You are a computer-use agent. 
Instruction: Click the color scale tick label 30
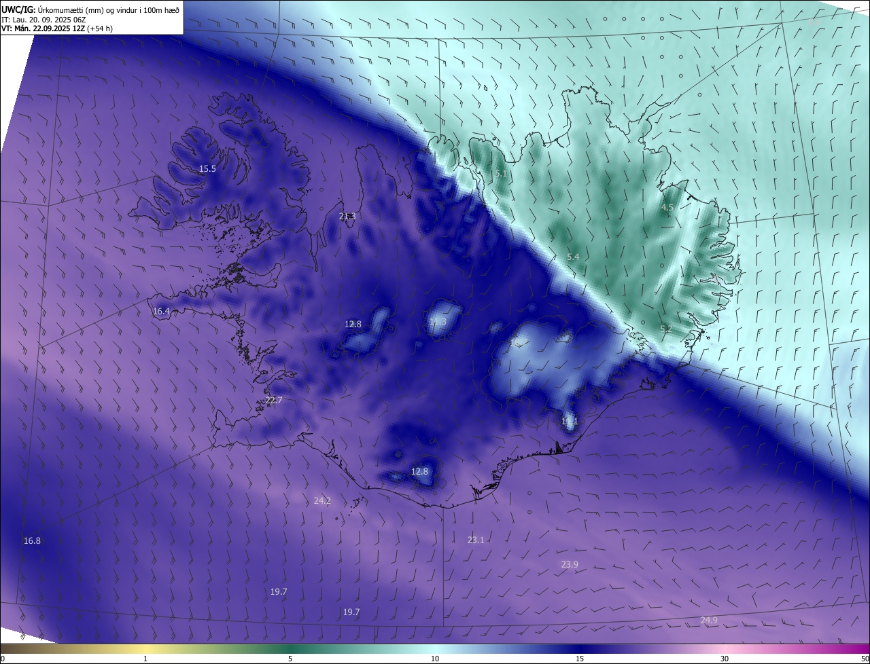[x=725, y=659]
